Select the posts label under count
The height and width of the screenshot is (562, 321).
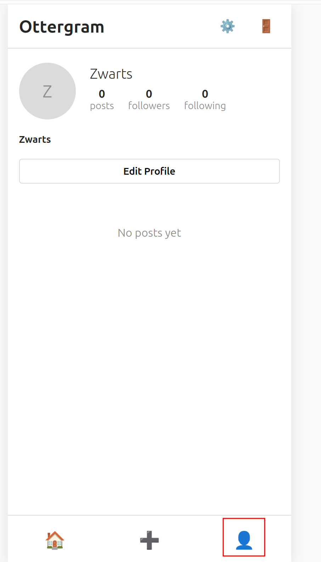click(x=102, y=106)
